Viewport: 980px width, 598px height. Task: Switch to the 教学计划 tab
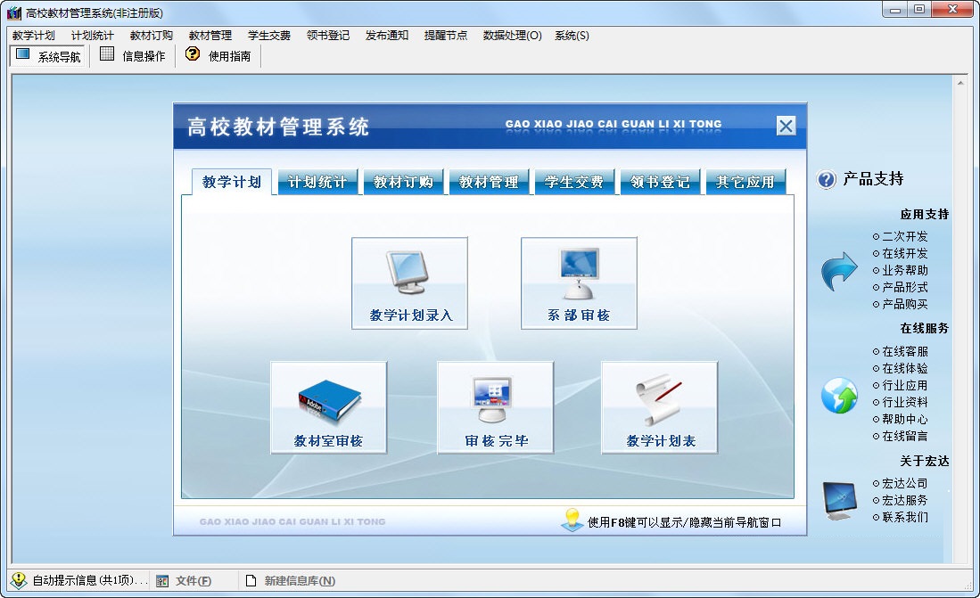231,182
